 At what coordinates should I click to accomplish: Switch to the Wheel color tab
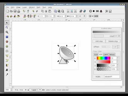pos(112,54)
